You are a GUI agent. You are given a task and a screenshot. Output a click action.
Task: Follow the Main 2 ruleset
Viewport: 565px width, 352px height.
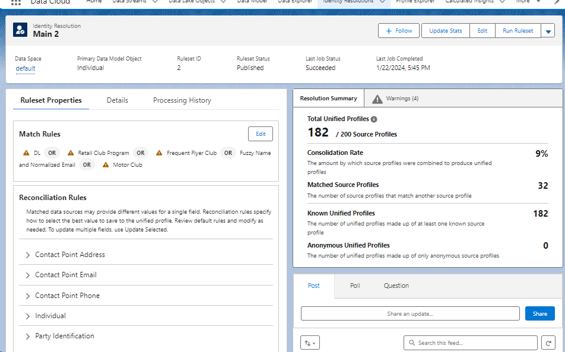click(x=399, y=31)
